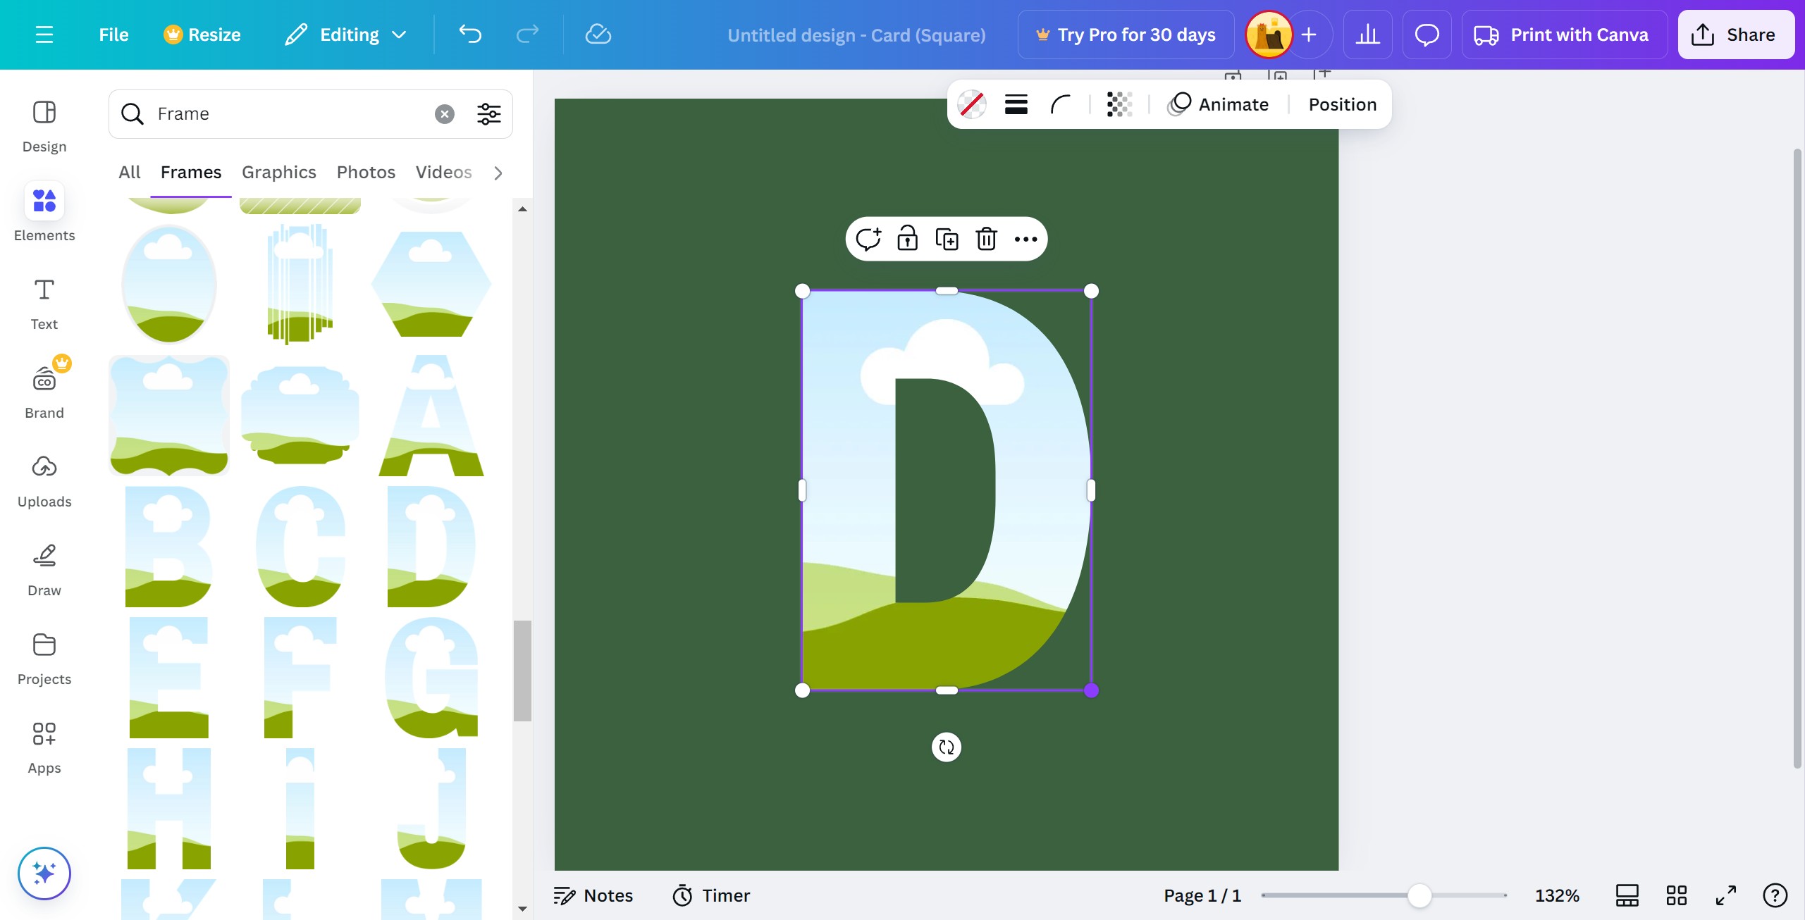Click Try Pro for 30 days
Screen dimensions: 1805x920
point(1126,35)
